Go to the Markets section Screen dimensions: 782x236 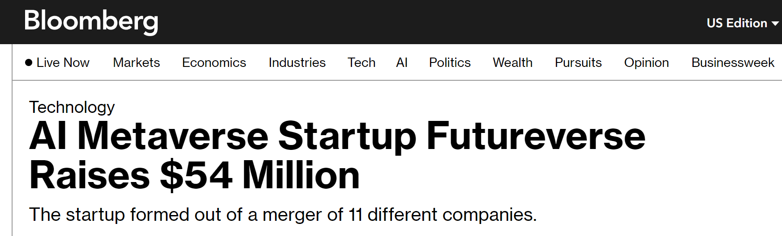(137, 62)
